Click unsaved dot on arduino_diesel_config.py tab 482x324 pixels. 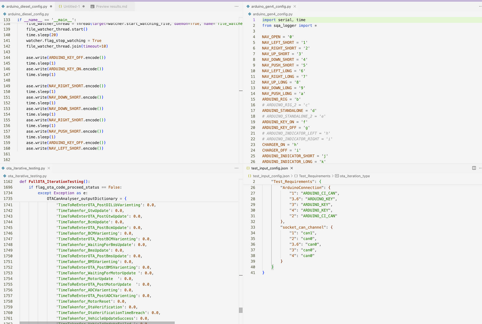coord(51,6)
